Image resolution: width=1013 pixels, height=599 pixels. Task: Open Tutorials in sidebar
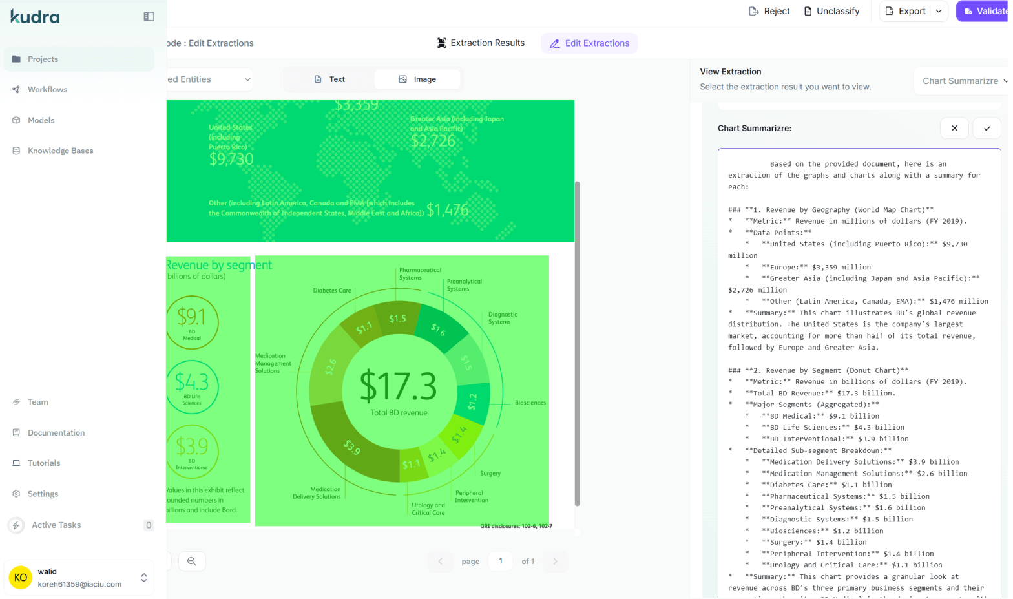(x=79, y=463)
